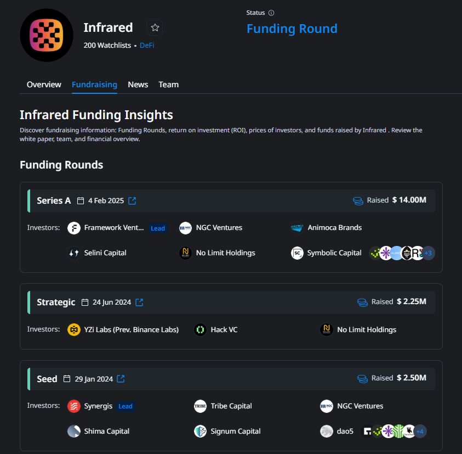
Task: Switch to the Overview tab
Action: pos(44,85)
